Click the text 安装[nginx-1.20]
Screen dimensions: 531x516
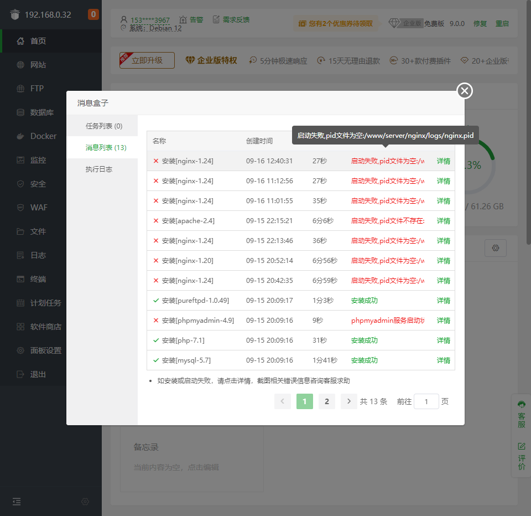point(188,261)
